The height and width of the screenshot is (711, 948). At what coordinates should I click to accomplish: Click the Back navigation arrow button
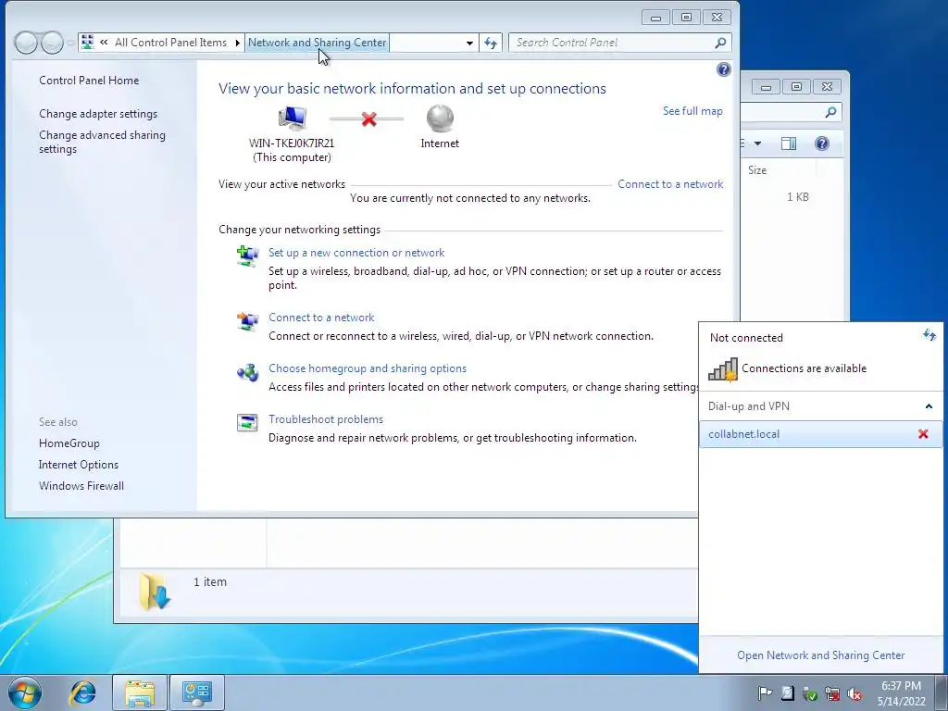click(x=26, y=43)
